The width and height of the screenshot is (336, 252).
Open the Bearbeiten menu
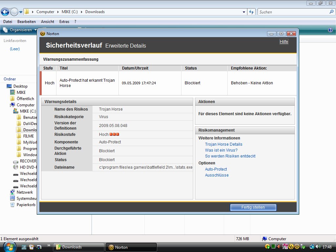[x=27, y=22]
